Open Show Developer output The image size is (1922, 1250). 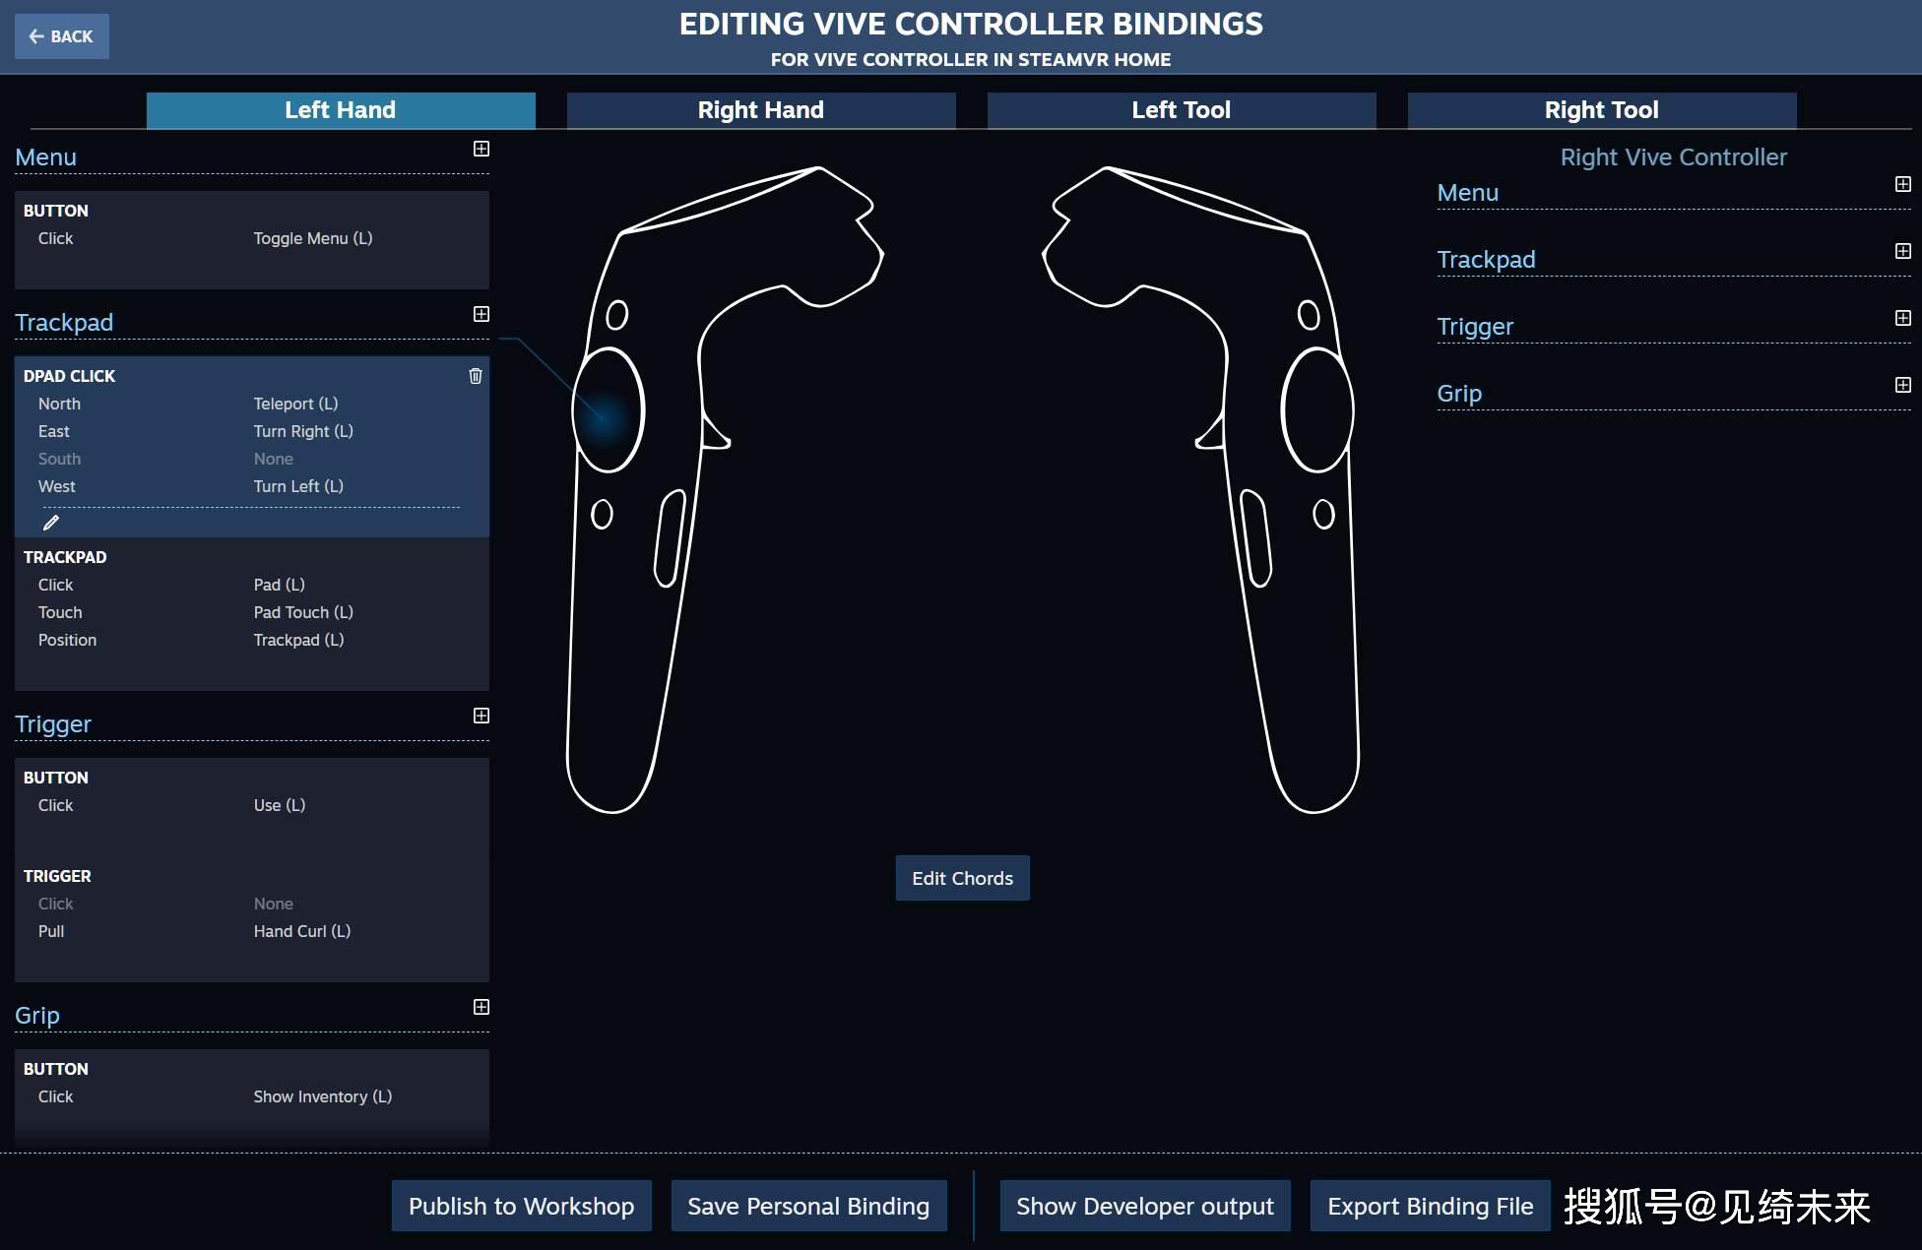coord(1144,1206)
